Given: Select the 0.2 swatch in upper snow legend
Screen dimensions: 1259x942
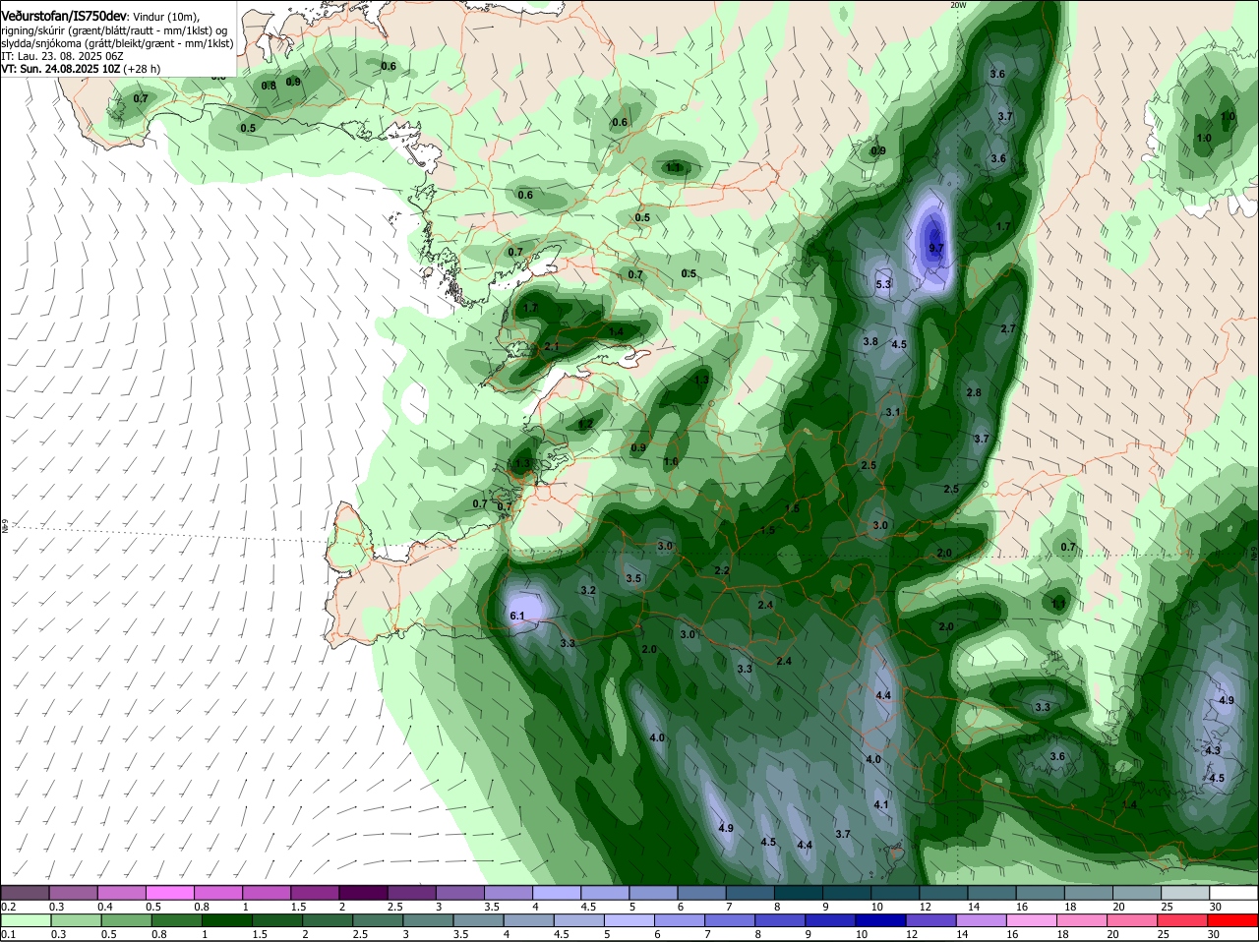Looking at the screenshot, I should [25, 893].
